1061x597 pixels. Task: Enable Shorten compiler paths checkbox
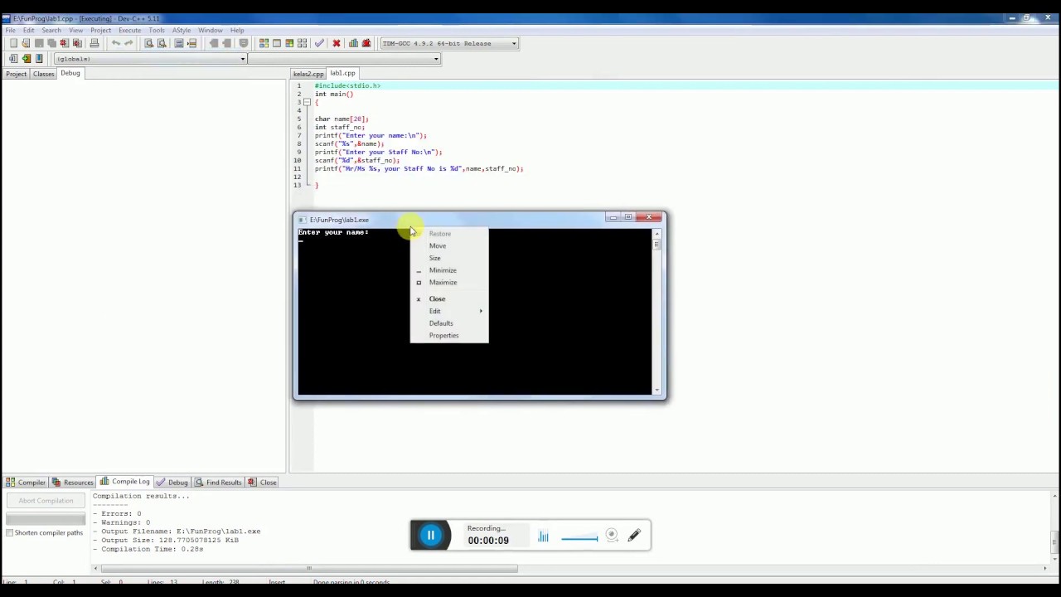tap(9, 532)
